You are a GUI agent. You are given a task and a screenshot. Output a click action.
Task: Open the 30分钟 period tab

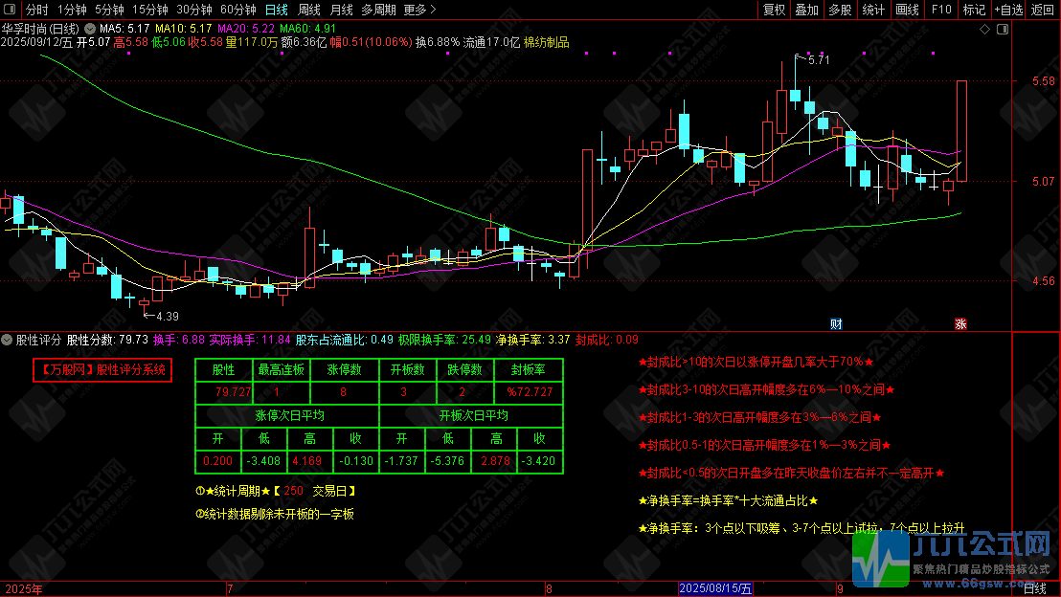pos(194,10)
